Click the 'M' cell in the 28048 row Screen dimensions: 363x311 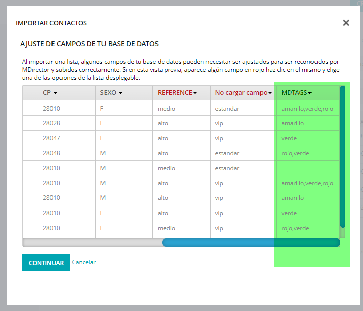(103, 153)
